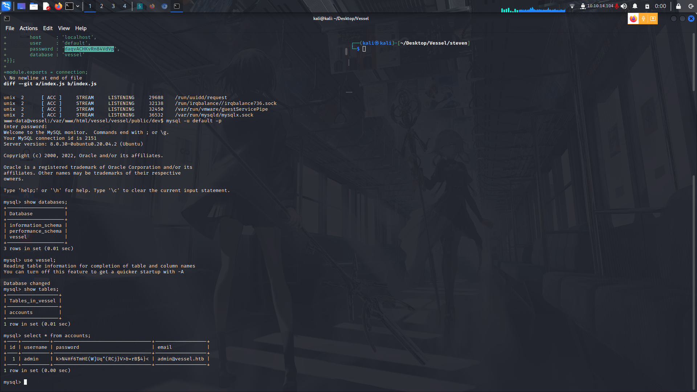Image resolution: width=697 pixels, height=392 pixels.
Task: Launch Firefox from the taskbar
Action: tap(58, 6)
